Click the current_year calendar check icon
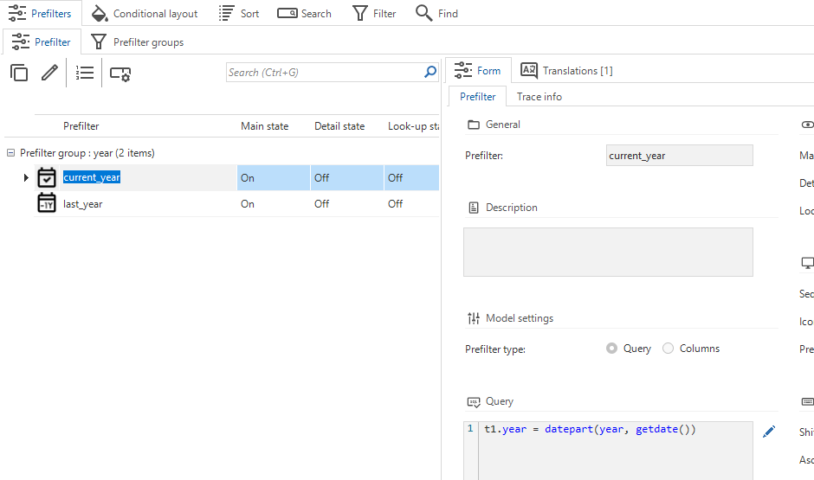 pos(47,177)
